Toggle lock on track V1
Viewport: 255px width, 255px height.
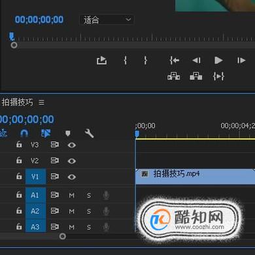point(19,176)
